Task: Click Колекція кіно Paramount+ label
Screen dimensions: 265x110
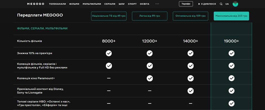Action: click(x=36, y=78)
